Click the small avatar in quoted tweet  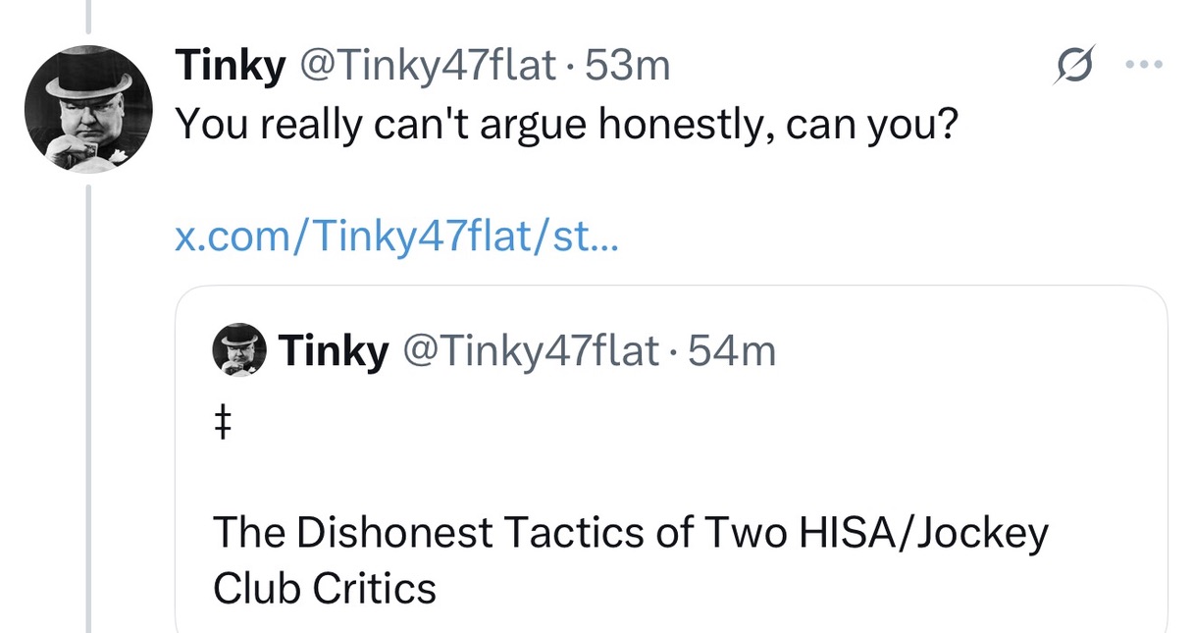(x=239, y=350)
